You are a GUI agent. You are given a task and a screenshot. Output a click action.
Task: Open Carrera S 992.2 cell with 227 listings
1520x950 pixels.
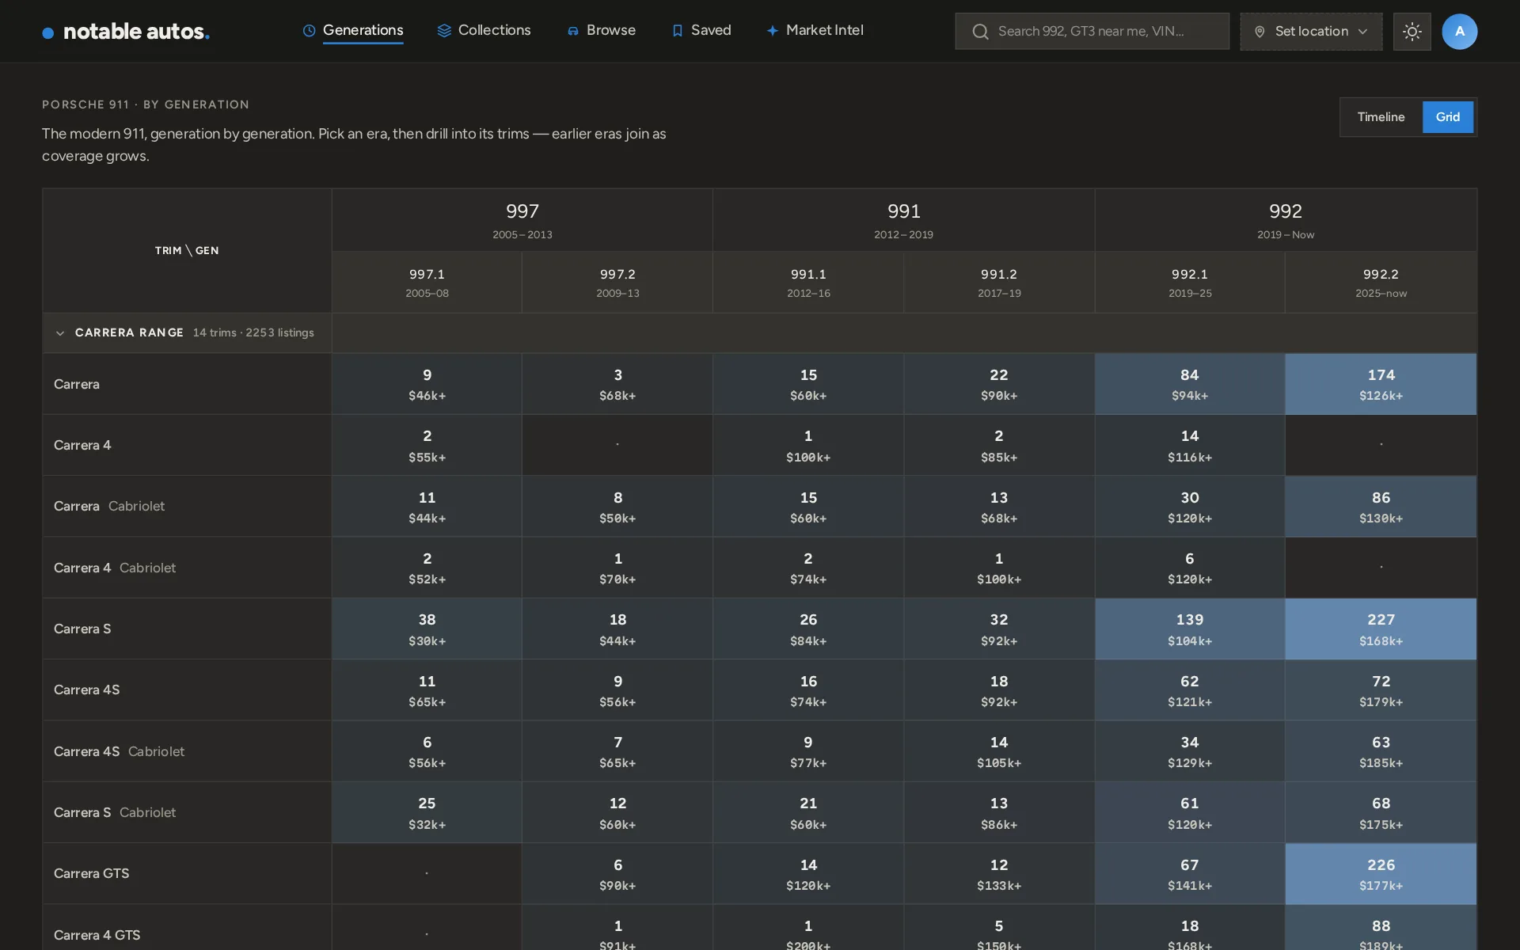pos(1381,629)
